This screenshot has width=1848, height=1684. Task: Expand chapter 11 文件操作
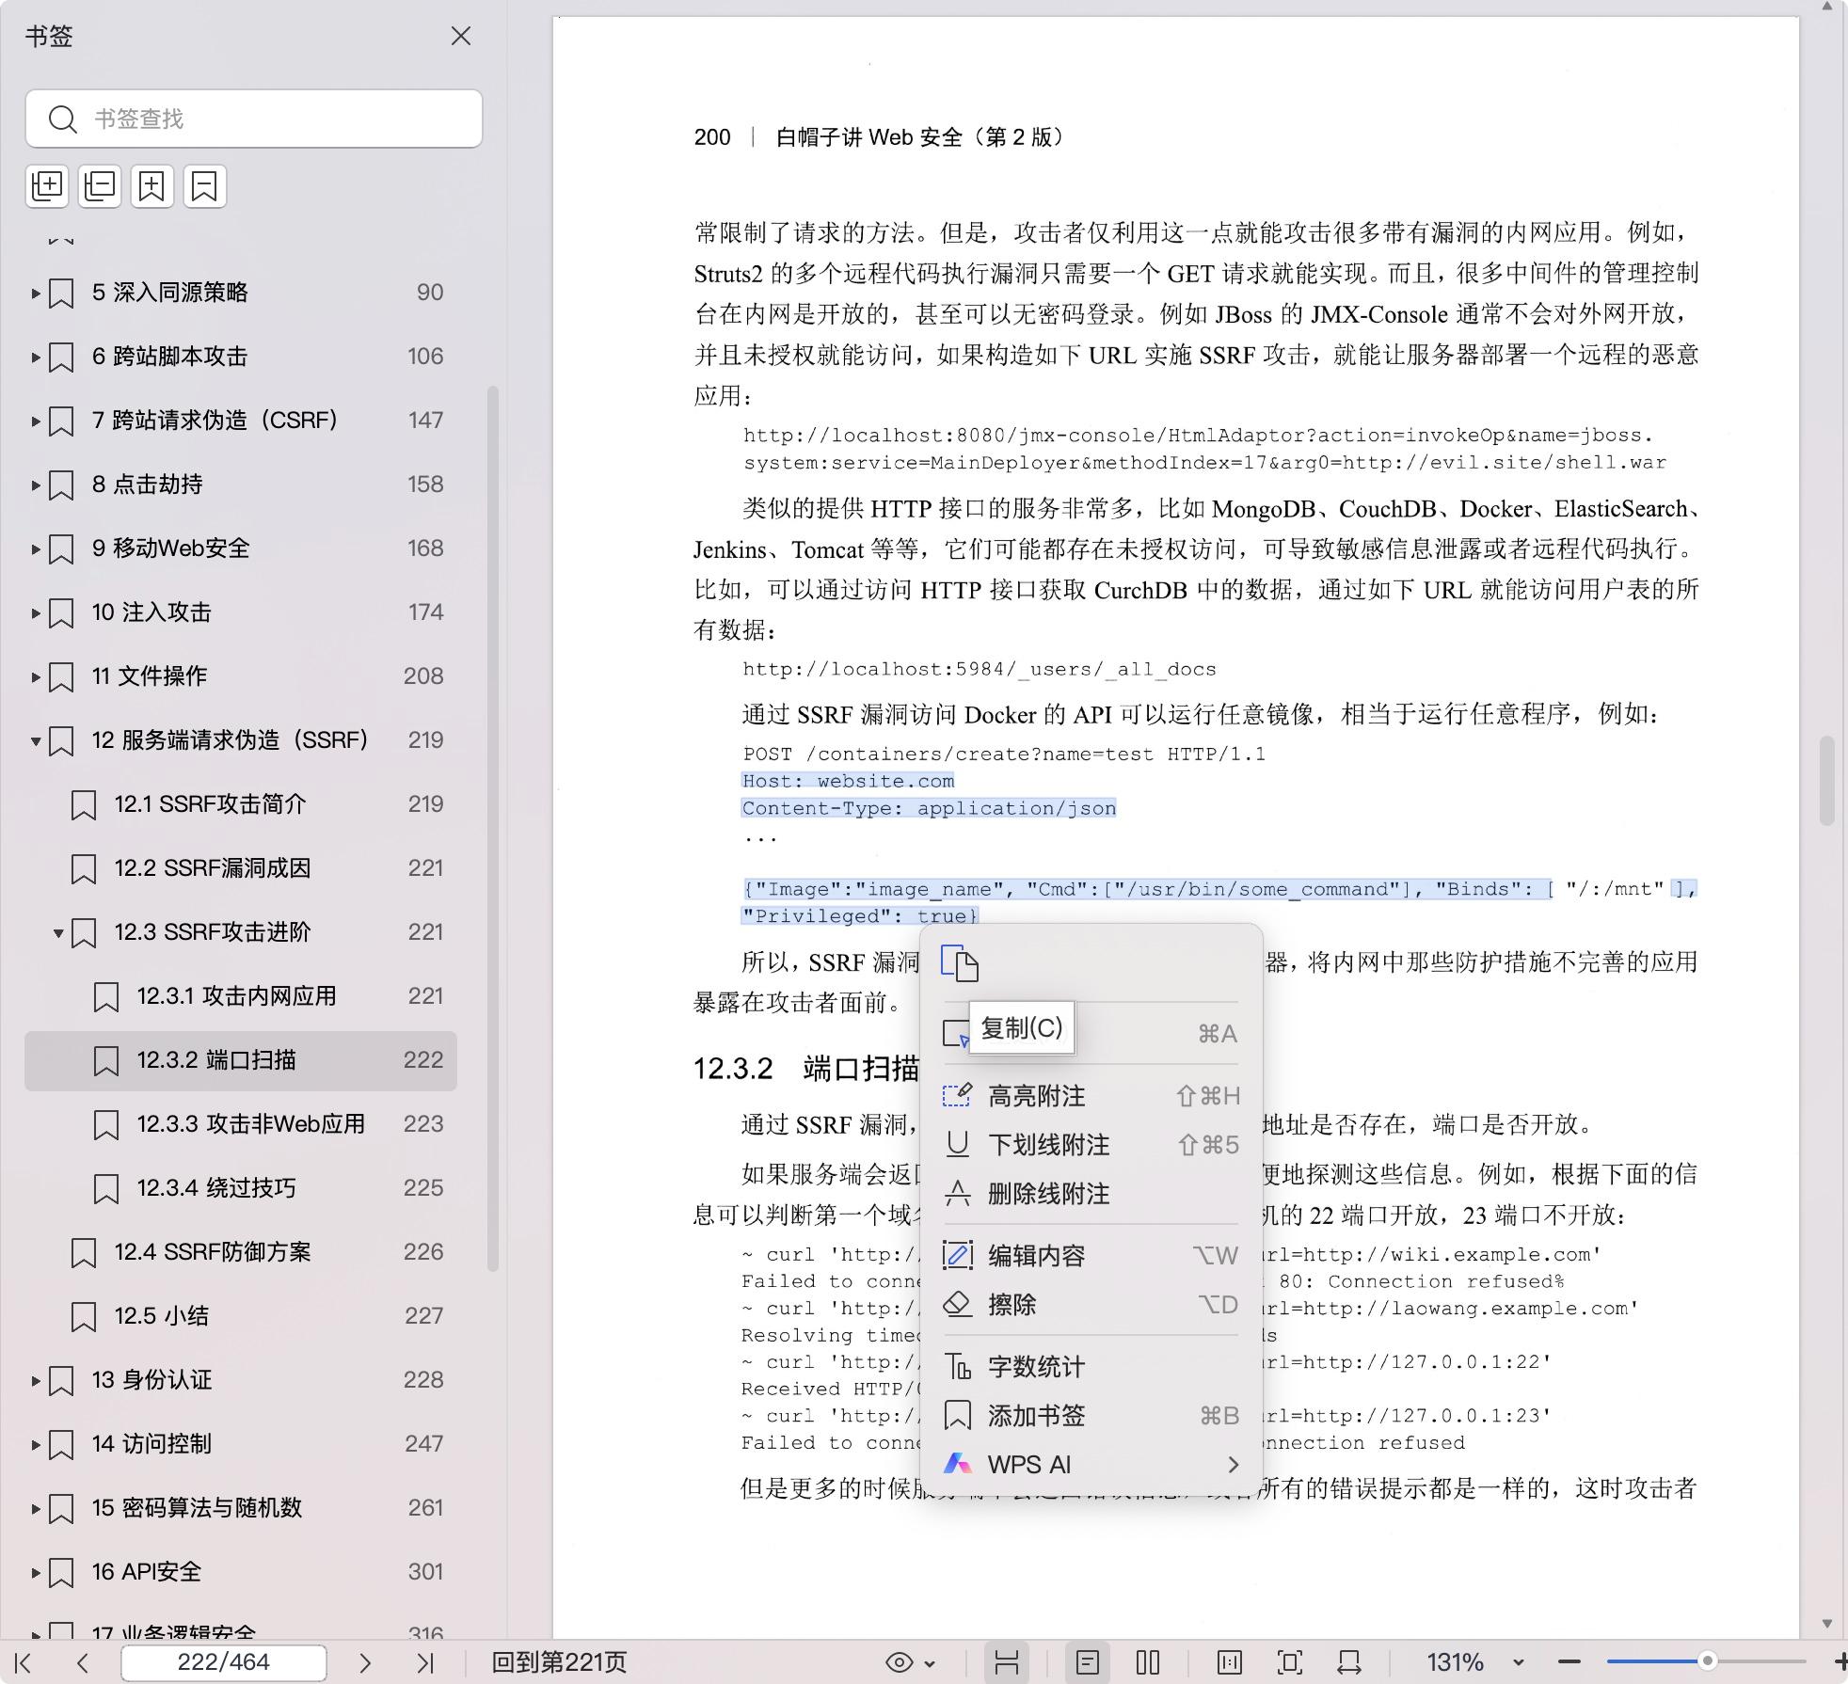36,677
